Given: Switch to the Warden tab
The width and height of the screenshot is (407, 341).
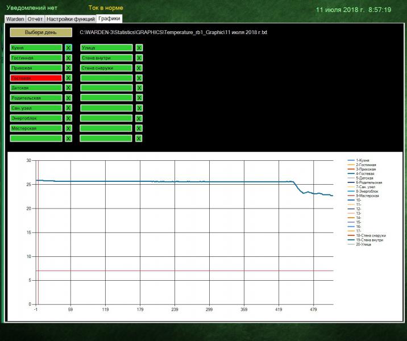Looking at the screenshot, I should point(15,19).
